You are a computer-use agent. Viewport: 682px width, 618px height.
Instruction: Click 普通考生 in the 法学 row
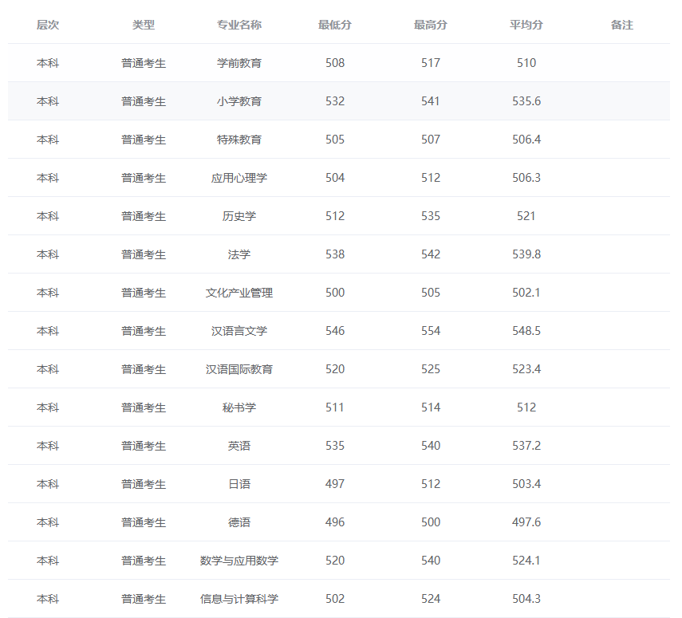click(144, 254)
